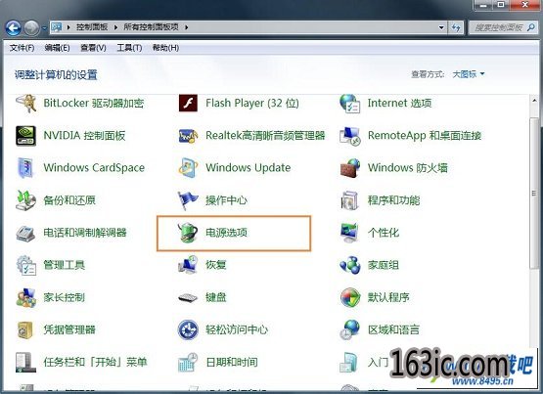Click the back navigation arrow button
The image size is (543, 394).
coord(14,27)
